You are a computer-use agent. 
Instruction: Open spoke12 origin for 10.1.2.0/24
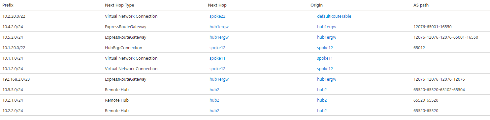click(325, 69)
